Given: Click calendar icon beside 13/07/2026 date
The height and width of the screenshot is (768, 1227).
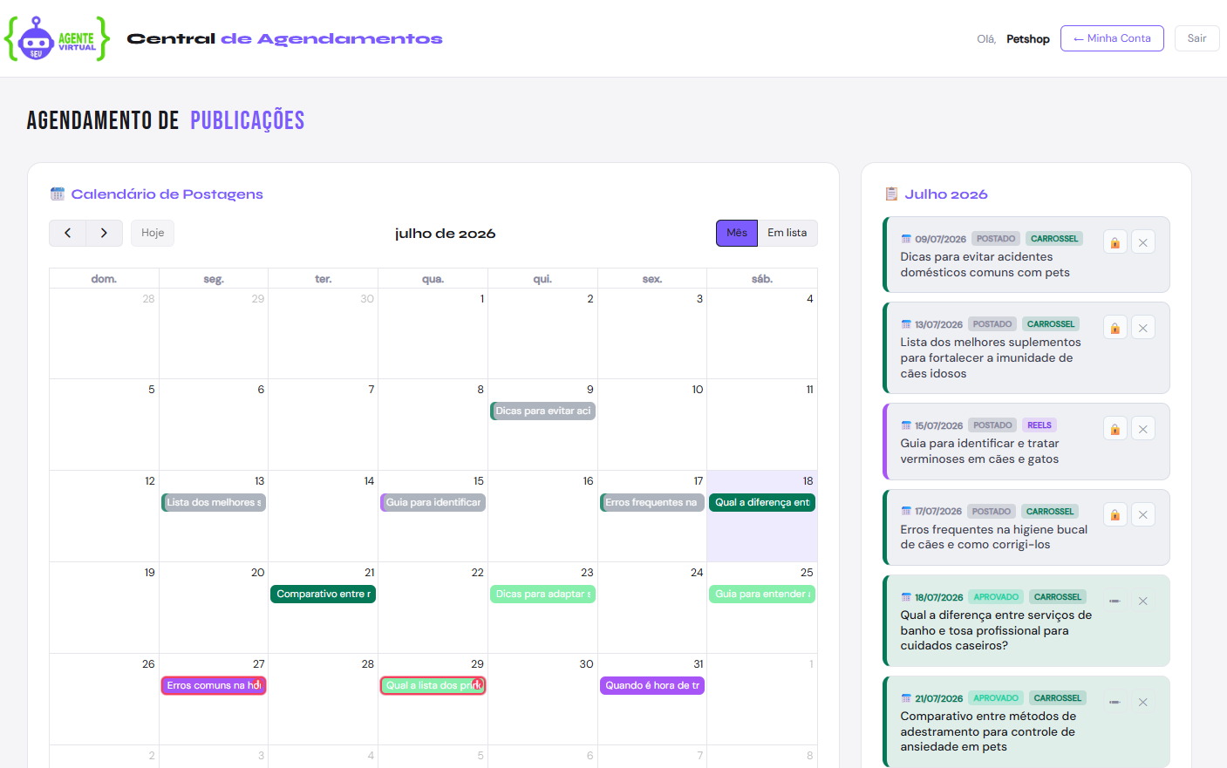Looking at the screenshot, I should pyautogui.click(x=906, y=324).
